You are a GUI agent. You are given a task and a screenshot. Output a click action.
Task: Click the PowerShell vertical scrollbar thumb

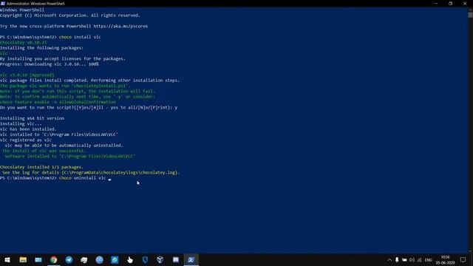[x=470, y=15]
